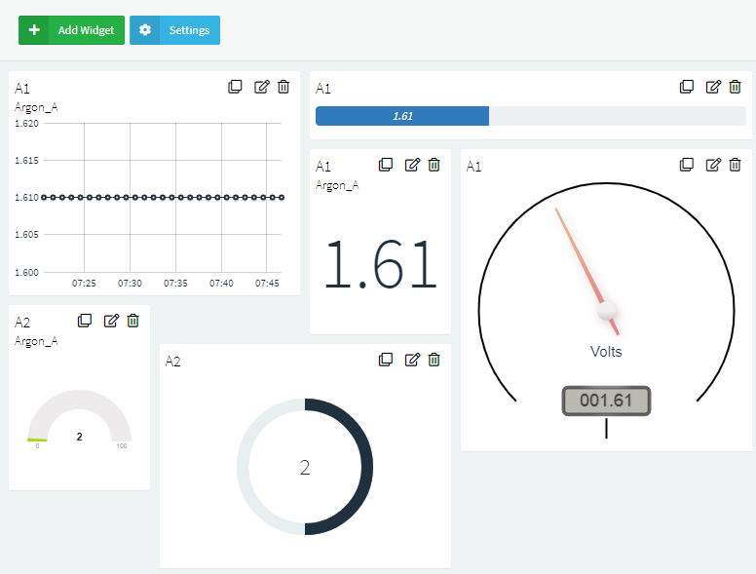The width and height of the screenshot is (756, 574).
Task: Edit the A2 donut widget
Action: [x=412, y=360]
